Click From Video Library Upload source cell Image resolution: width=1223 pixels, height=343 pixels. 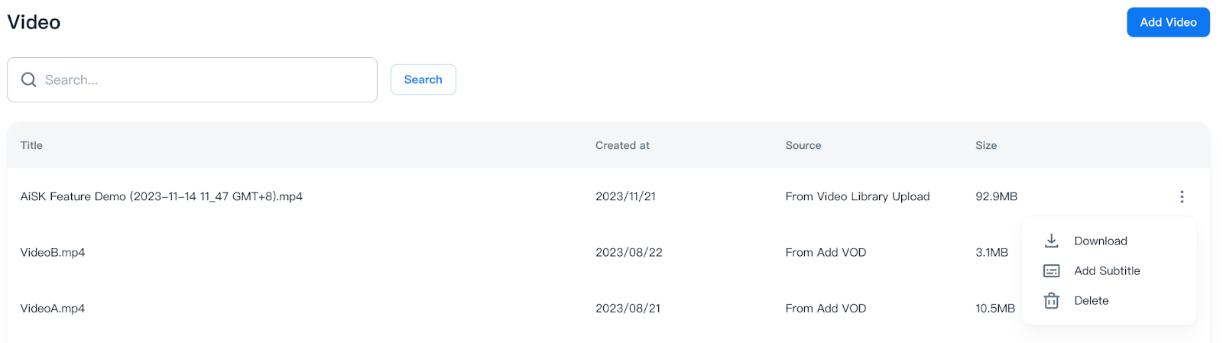coord(857,196)
